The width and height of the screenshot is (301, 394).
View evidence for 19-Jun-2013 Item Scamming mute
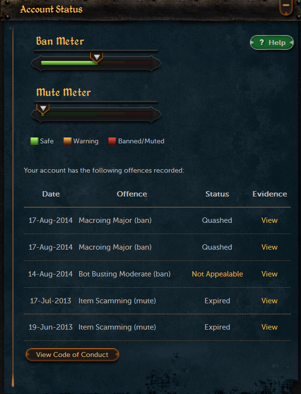pos(269,327)
